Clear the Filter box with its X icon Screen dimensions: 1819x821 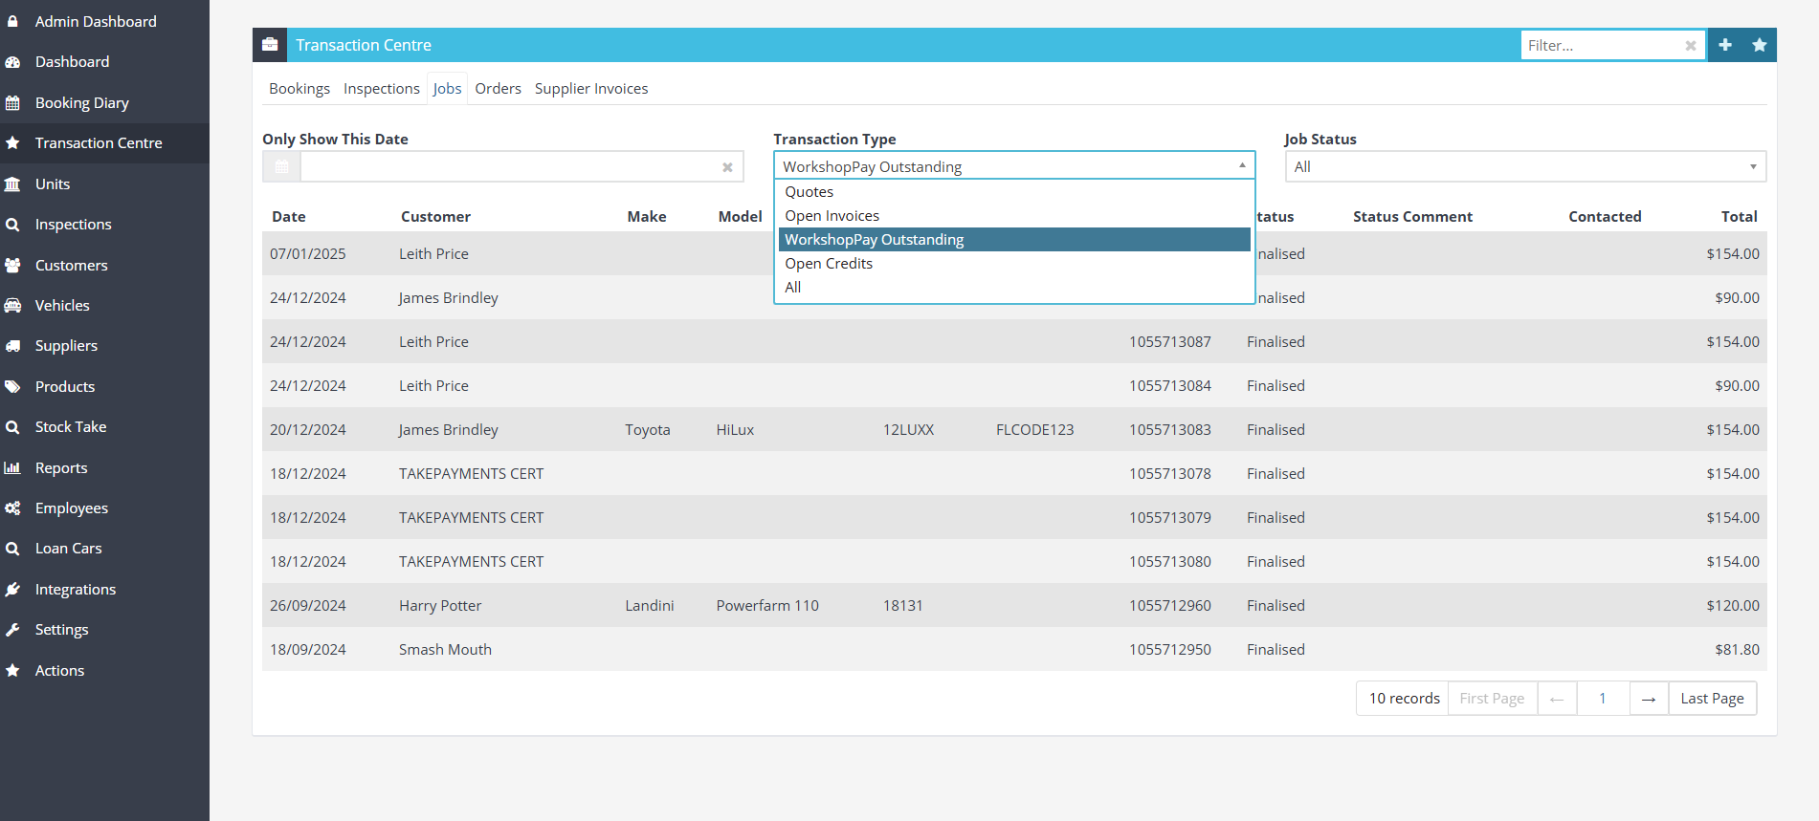[1691, 46]
